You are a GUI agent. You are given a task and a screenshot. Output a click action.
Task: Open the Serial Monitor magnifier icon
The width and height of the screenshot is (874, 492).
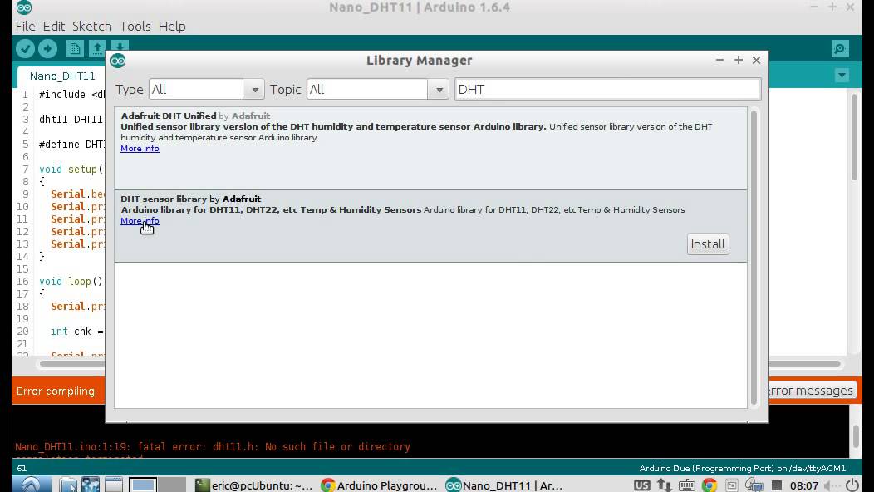click(840, 49)
